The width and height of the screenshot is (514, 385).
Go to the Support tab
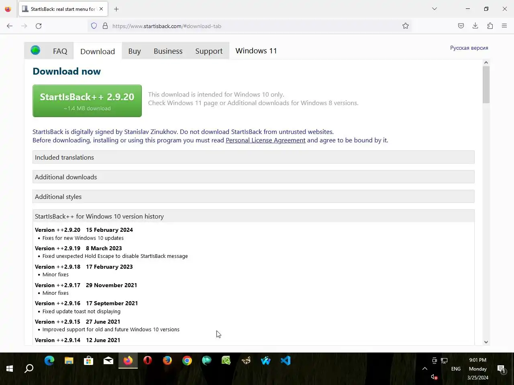click(209, 51)
